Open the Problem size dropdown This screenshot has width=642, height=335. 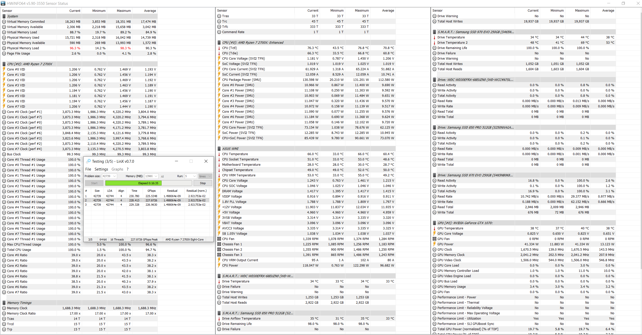click(x=115, y=176)
